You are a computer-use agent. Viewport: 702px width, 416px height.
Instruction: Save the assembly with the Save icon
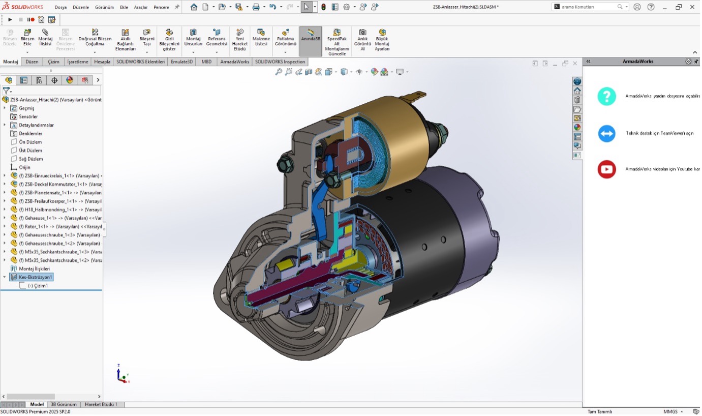tap(238, 7)
